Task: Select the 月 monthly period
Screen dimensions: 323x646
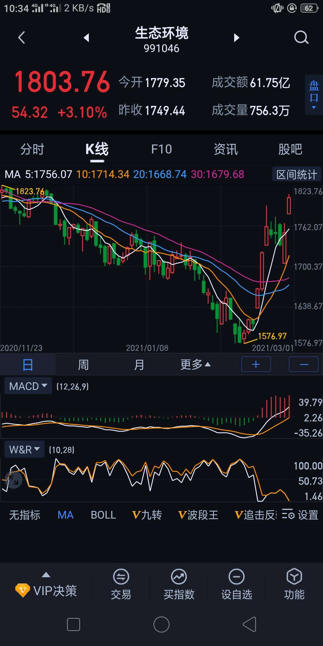Action: 139,365
